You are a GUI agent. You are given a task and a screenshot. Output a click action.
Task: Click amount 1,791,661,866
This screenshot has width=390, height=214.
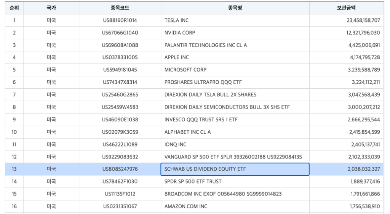365,194
